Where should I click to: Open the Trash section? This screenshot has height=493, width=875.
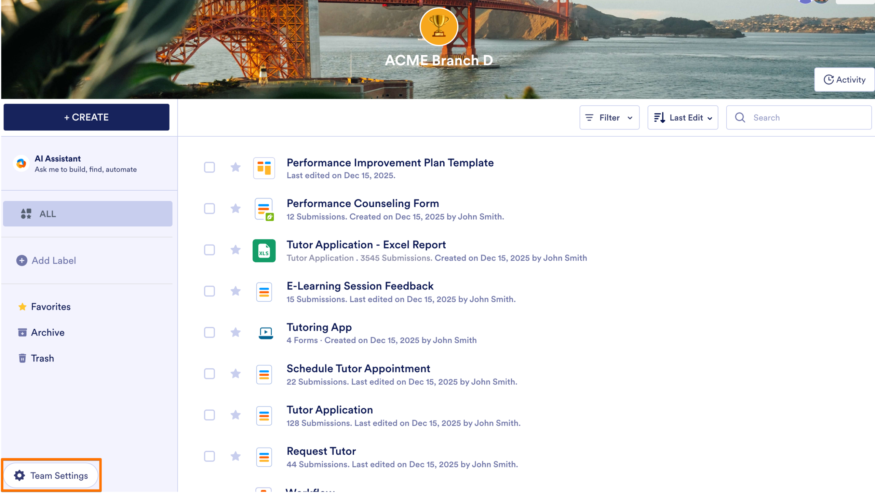[x=42, y=358]
